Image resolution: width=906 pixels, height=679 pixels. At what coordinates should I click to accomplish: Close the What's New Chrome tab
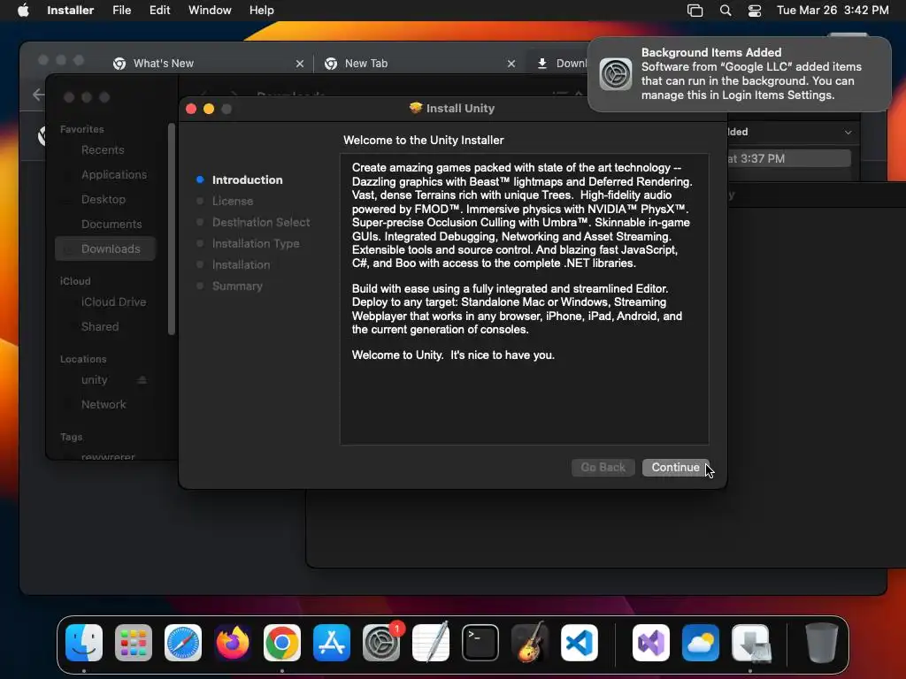[x=299, y=64]
